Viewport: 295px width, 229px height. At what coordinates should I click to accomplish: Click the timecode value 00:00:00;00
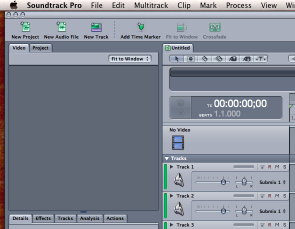point(240,103)
